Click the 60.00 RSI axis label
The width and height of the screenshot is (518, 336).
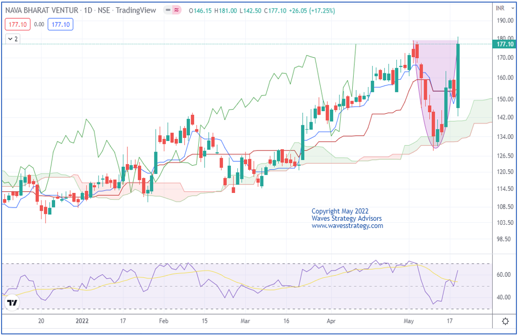pyautogui.click(x=504, y=275)
